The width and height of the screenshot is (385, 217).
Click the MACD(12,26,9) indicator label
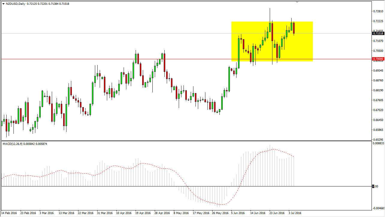pos(13,144)
